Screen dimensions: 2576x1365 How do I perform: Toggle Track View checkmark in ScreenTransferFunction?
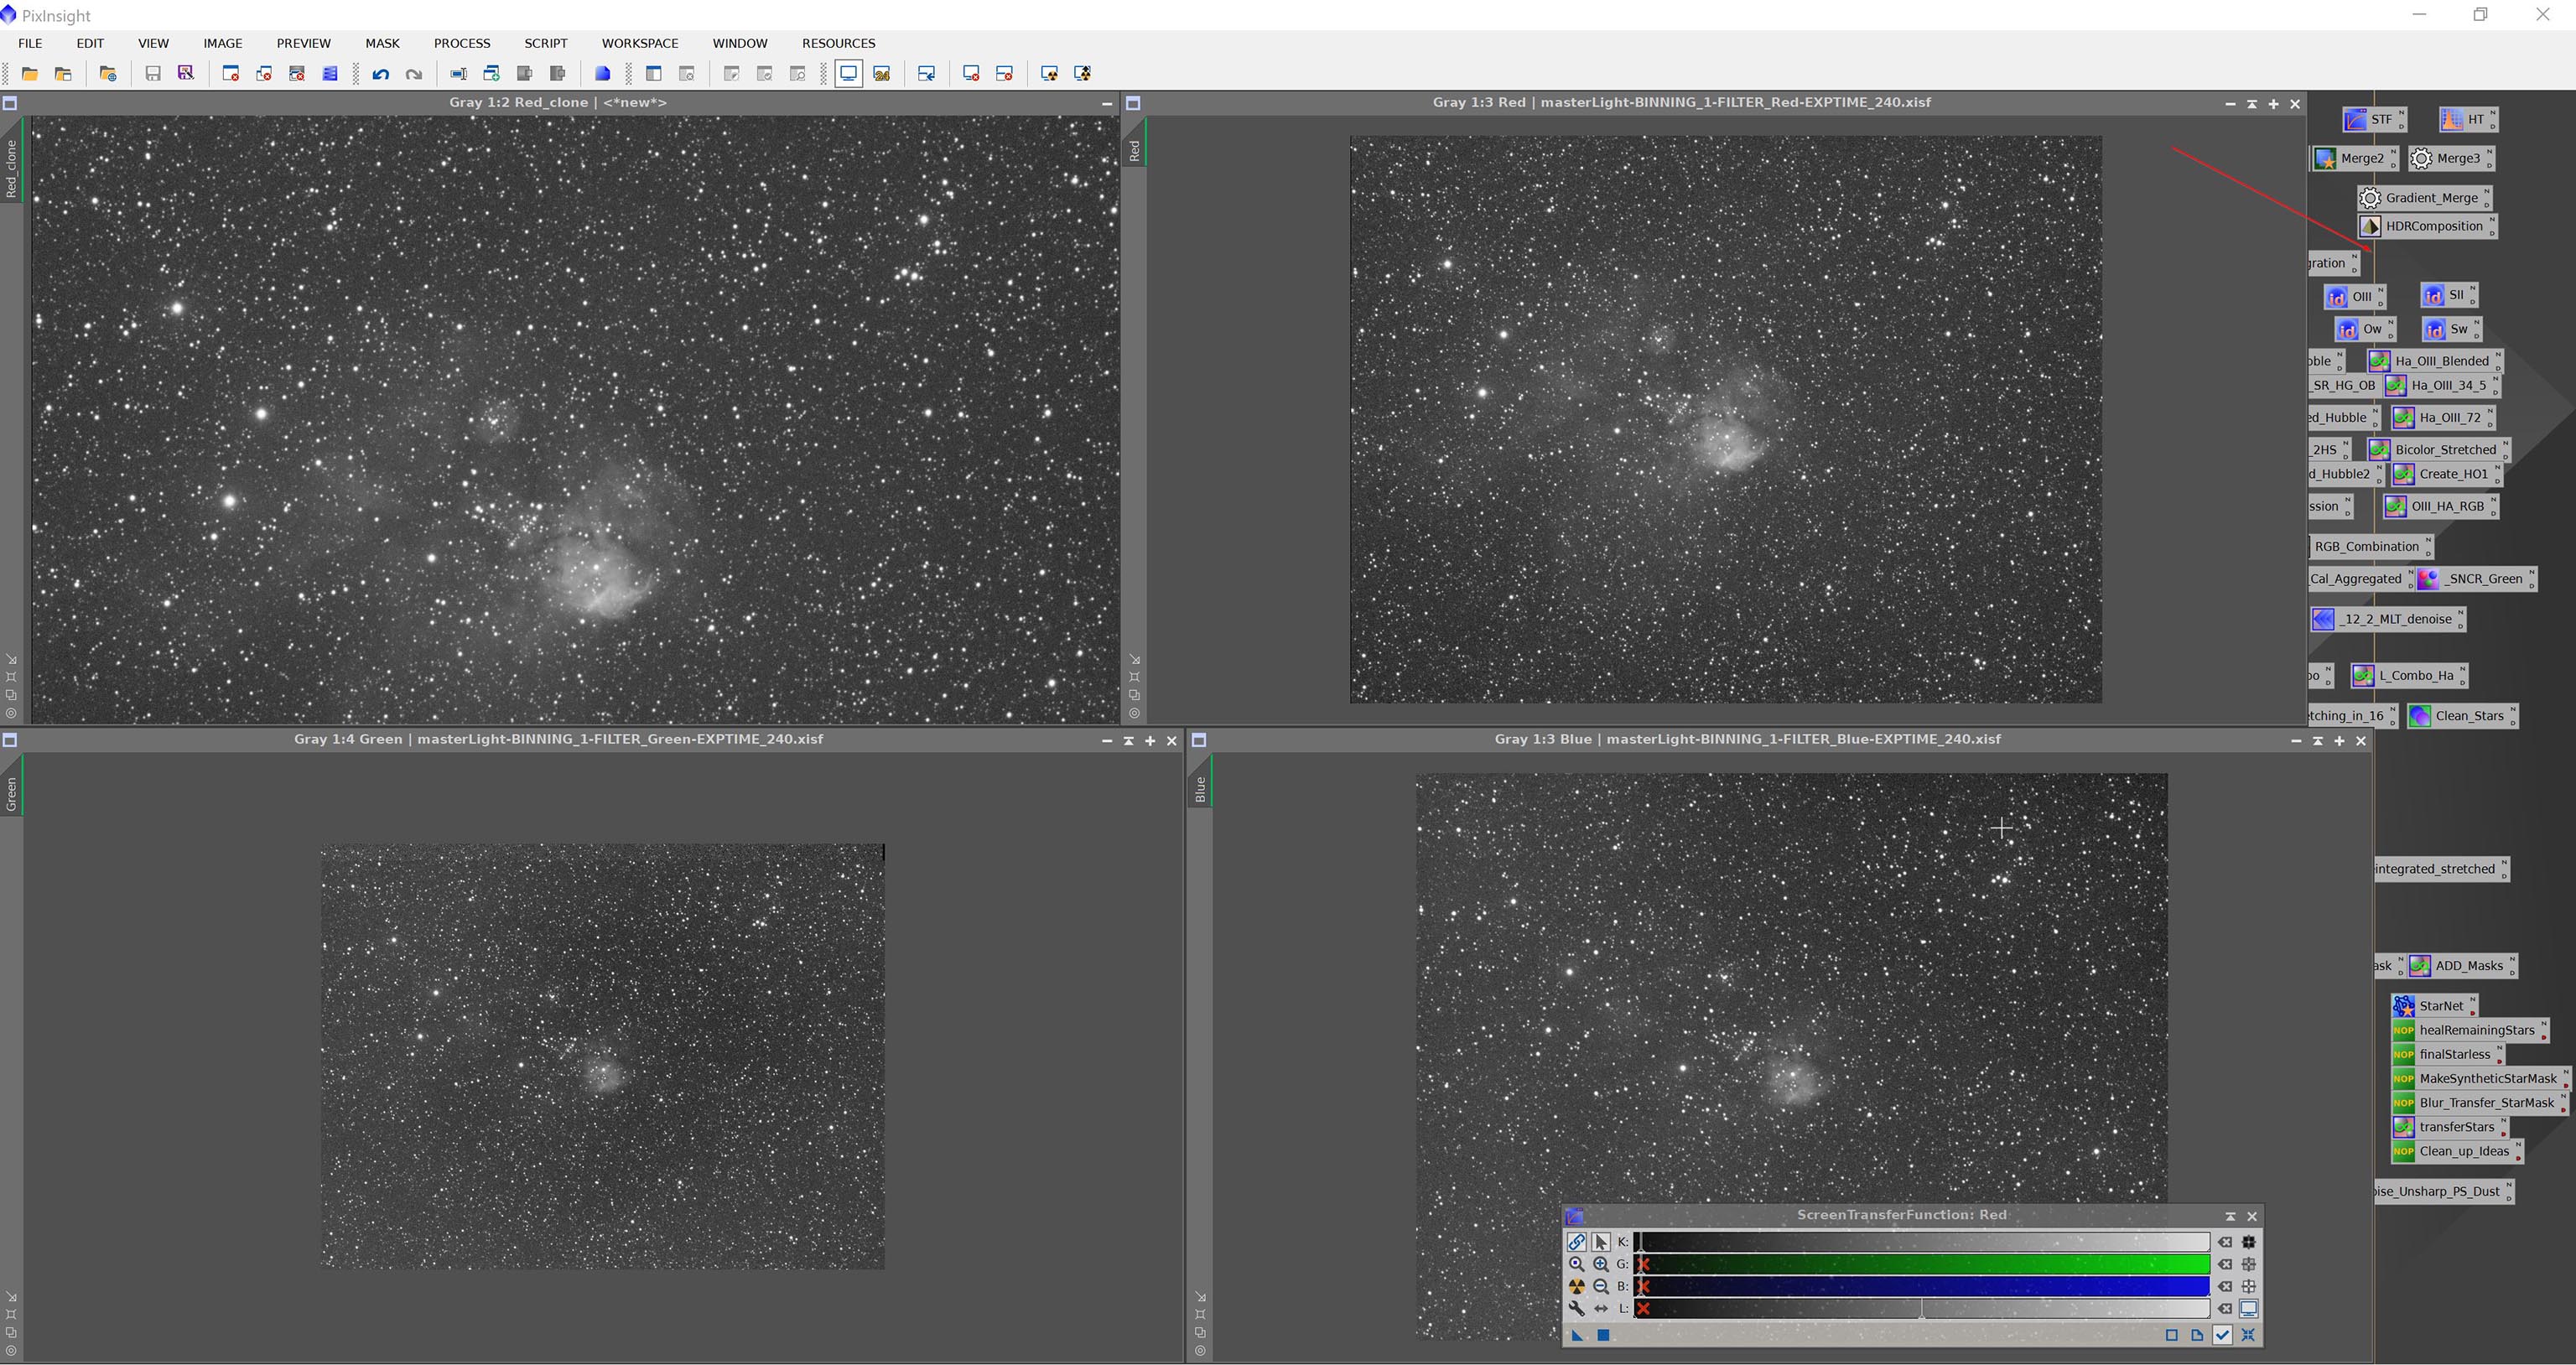[2222, 1335]
